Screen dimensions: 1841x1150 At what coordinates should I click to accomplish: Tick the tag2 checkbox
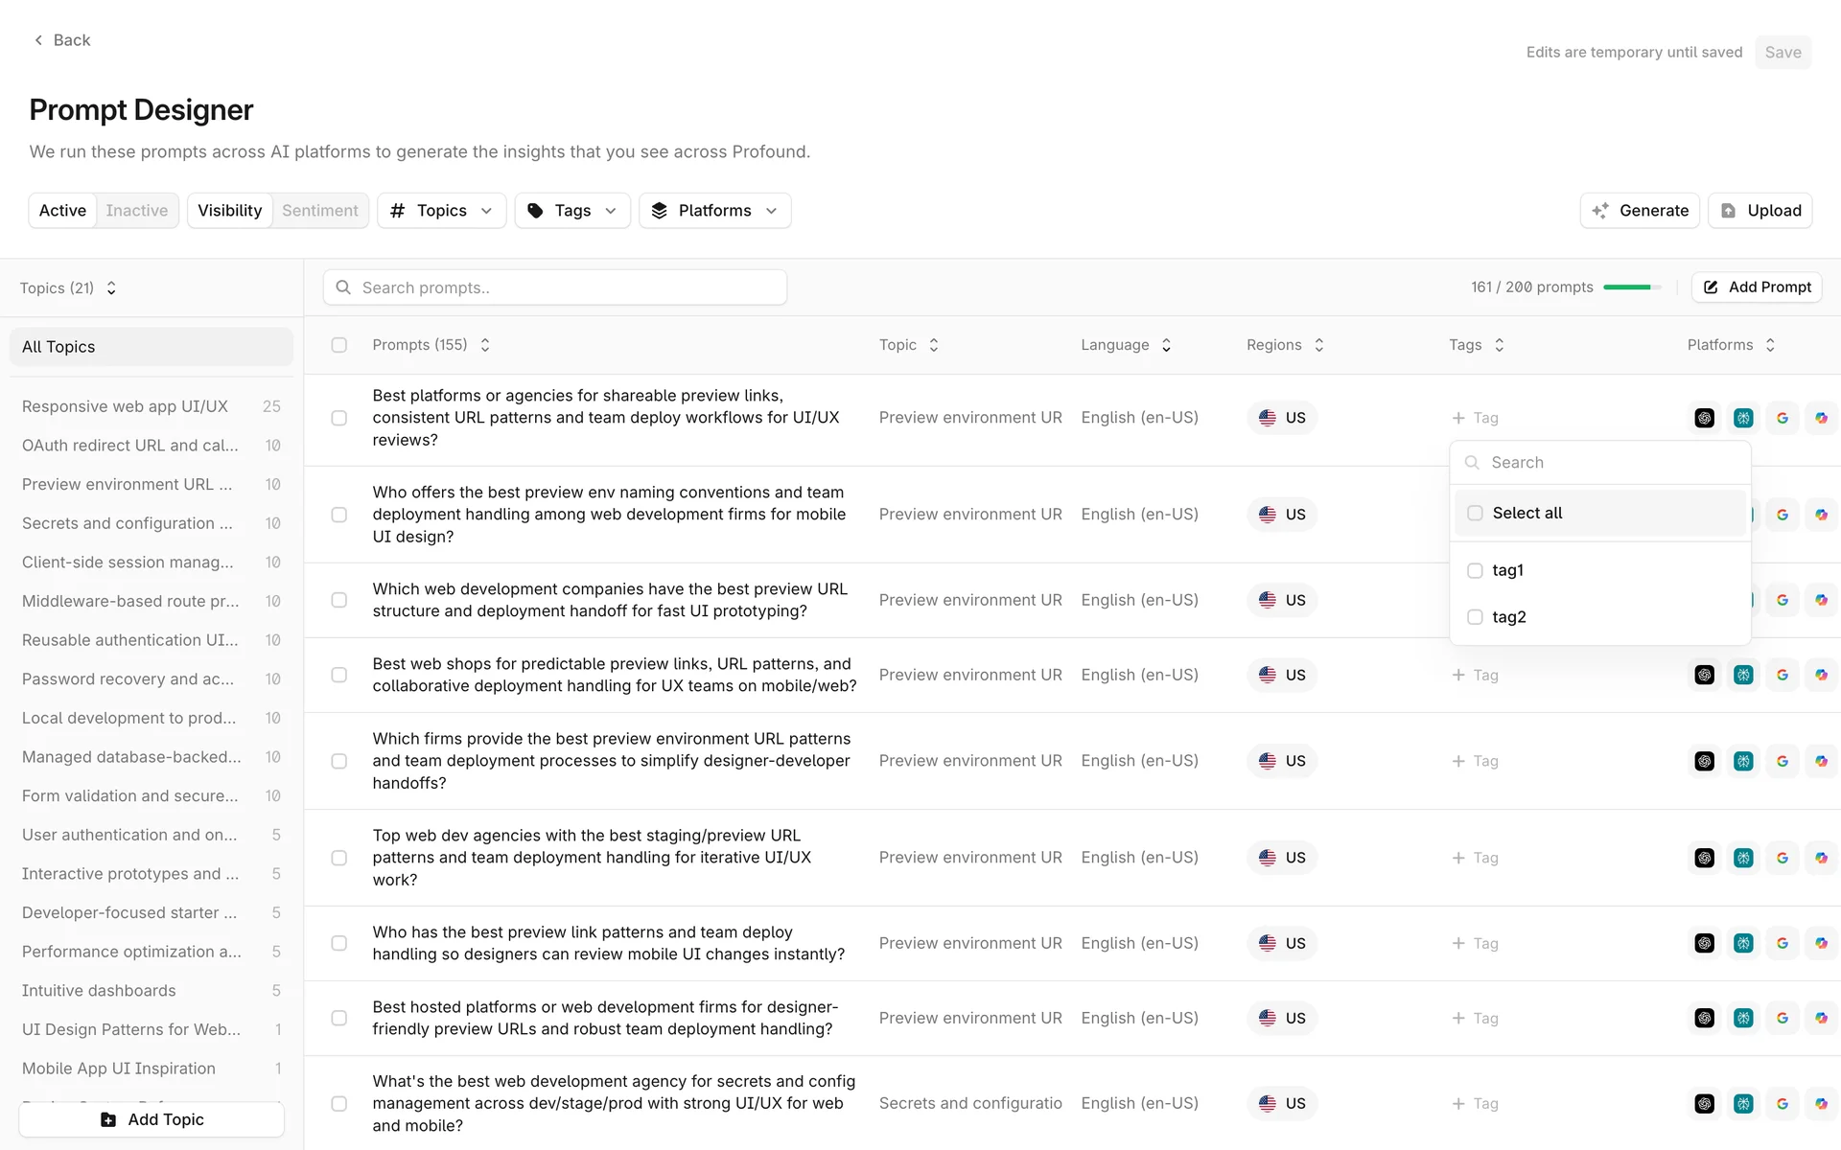(x=1475, y=617)
